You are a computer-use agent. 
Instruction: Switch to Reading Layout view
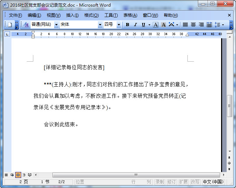click(30, 175)
